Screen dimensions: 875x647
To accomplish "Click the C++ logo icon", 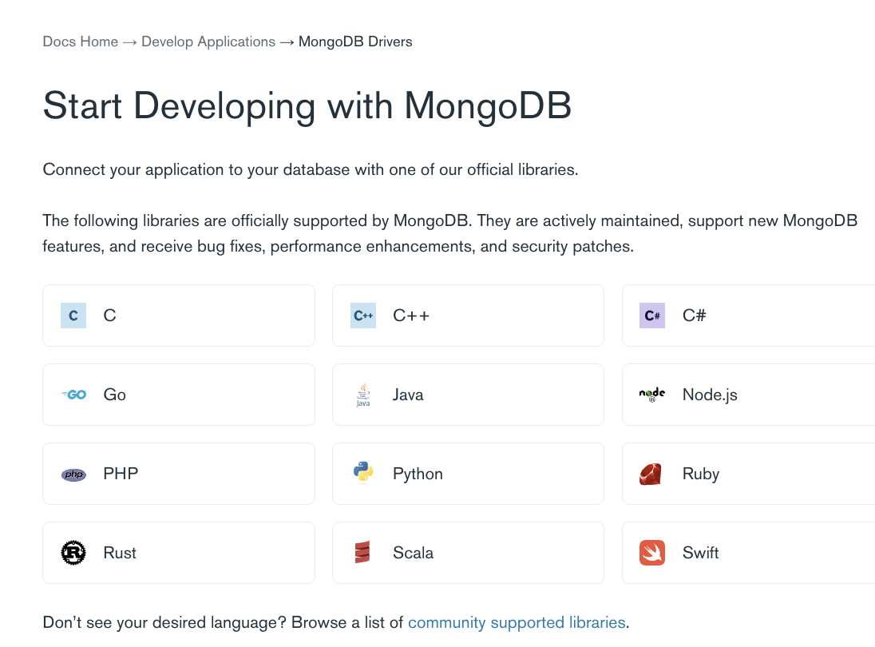I will 362,316.
